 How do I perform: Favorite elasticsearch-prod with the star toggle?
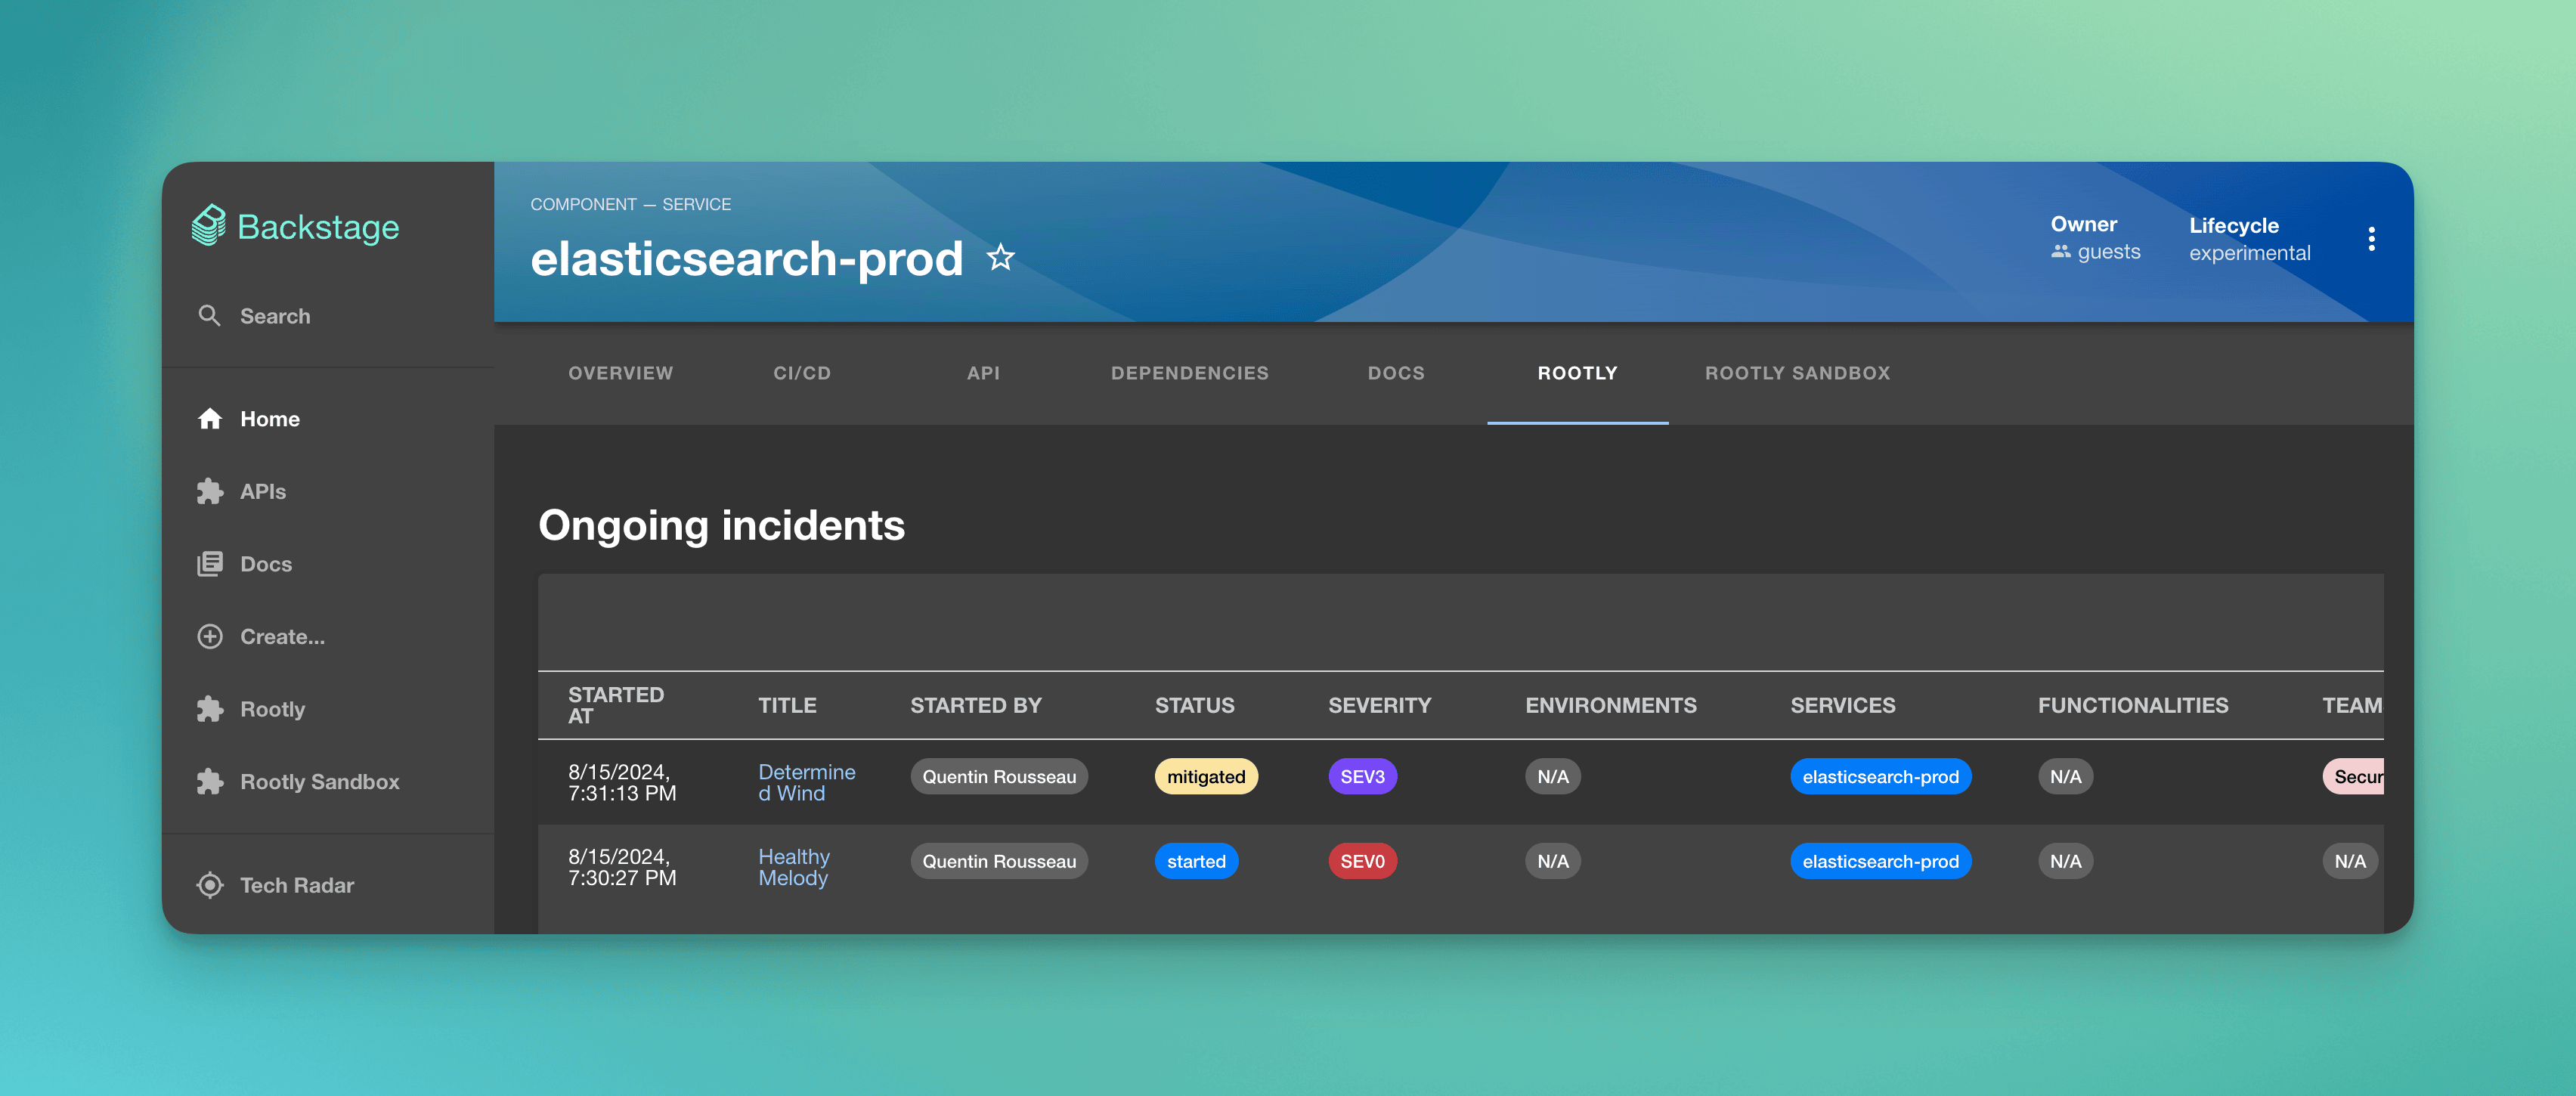click(x=1000, y=258)
